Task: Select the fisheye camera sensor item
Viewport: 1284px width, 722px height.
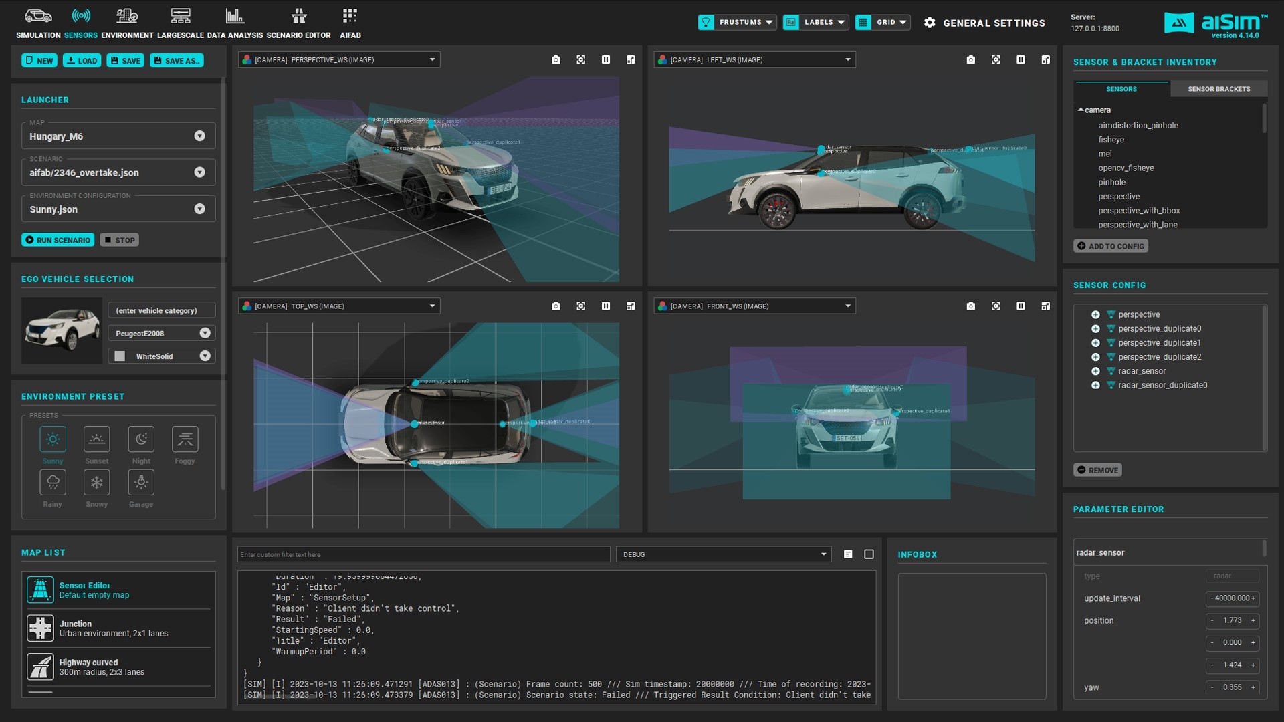Action: coord(1111,140)
